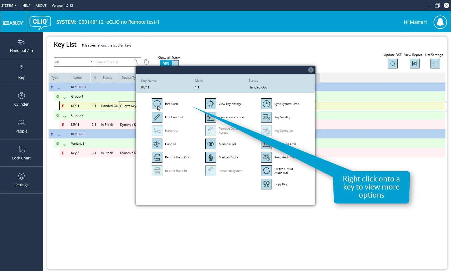This screenshot has height=271, width=451.
Task: Click the Update DST sun icon
Action: (392, 64)
